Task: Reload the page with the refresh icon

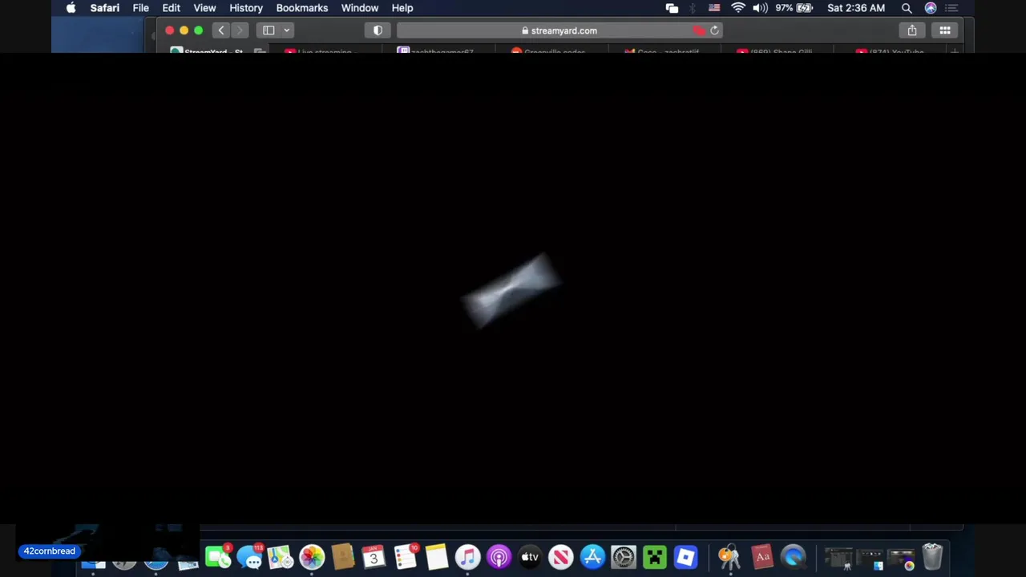Action: pos(714,30)
